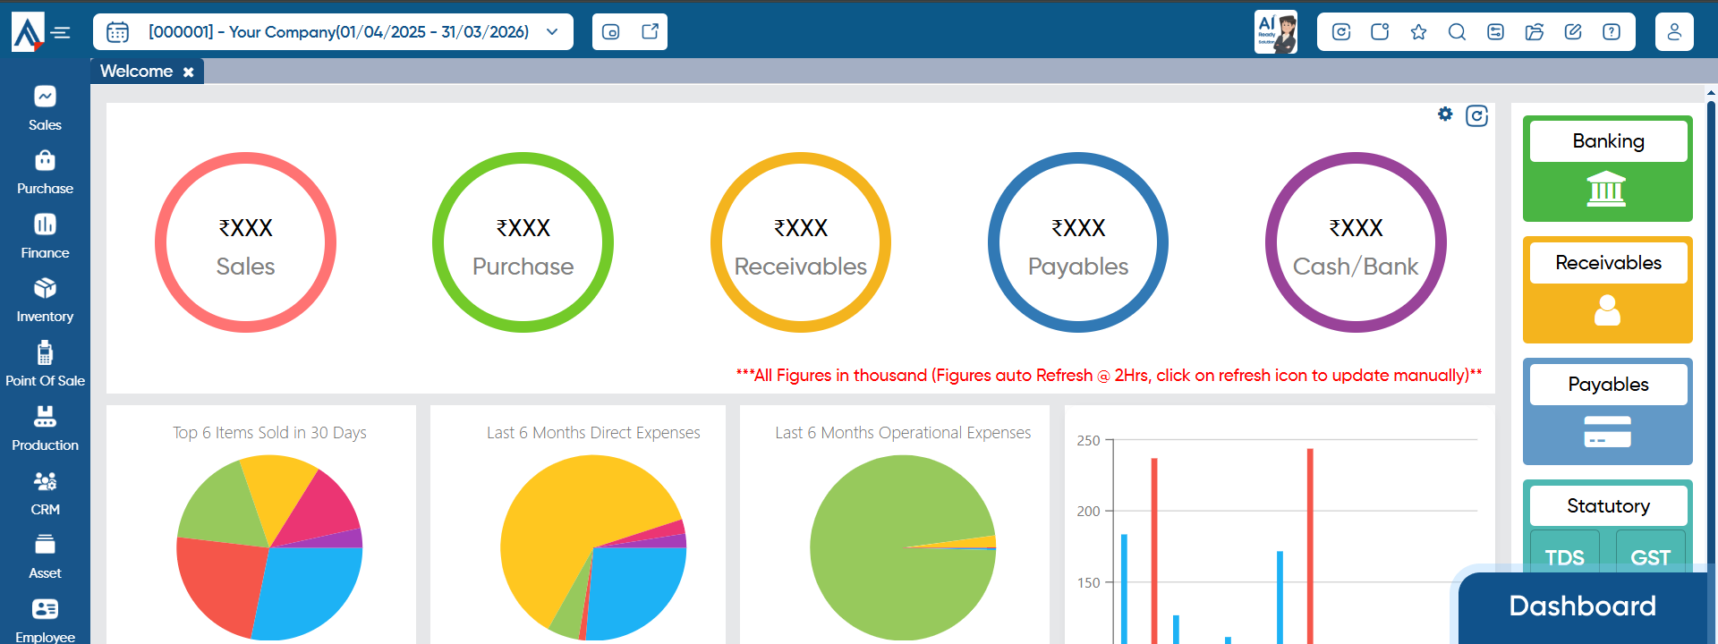Click the 'Top 6 Items Sold in 30 Days' title
The image size is (1718, 644).
(269, 433)
